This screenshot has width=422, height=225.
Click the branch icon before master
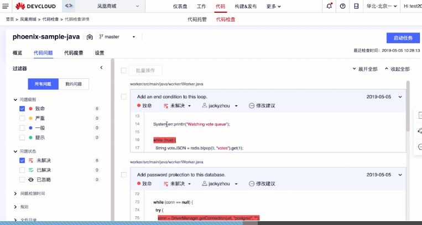(101, 37)
